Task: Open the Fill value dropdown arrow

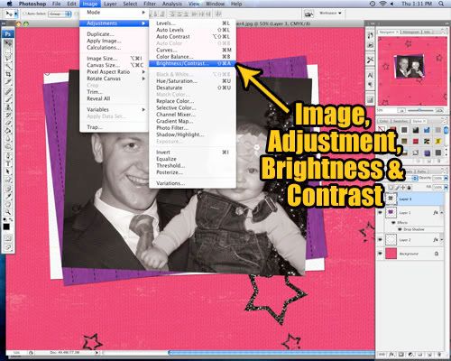Action: [446, 187]
